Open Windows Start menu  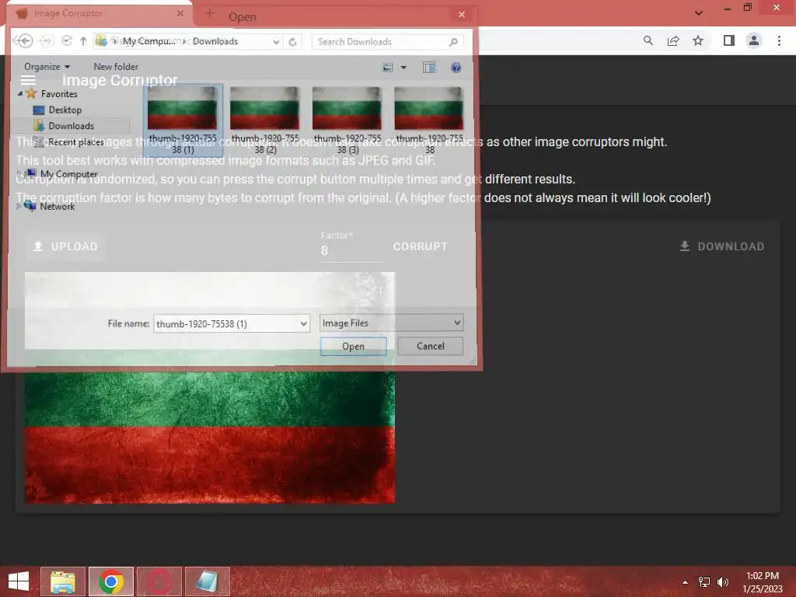pos(19,581)
